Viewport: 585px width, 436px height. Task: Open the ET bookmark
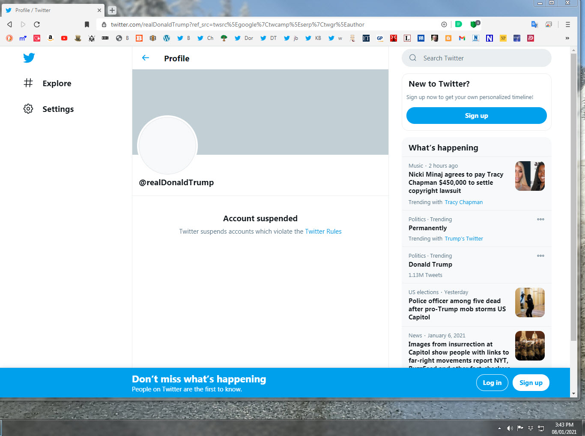pos(366,38)
